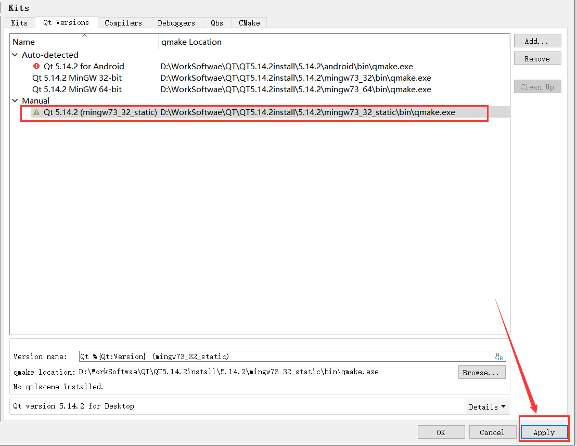Confirm settings with OK

click(441, 432)
